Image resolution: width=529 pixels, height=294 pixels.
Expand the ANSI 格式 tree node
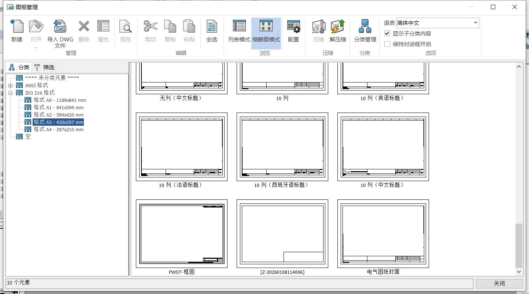[x=11, y=85]
